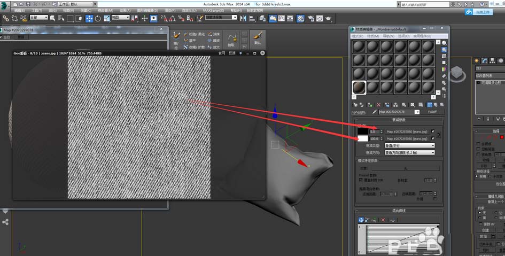Click the red X reset map icon

coord(378,105)
